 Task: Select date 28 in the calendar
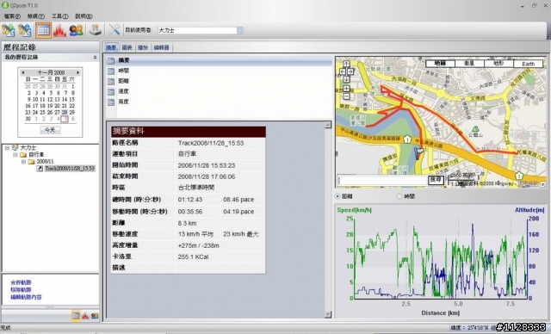click(65, 113)
